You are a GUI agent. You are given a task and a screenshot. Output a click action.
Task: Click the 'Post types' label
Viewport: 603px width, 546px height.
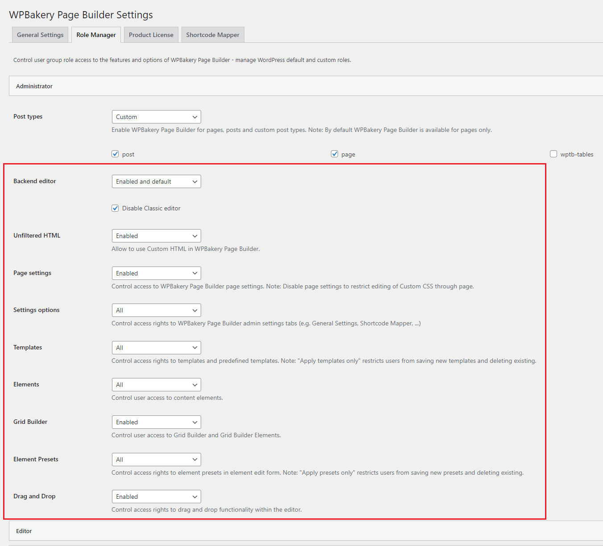28,116
